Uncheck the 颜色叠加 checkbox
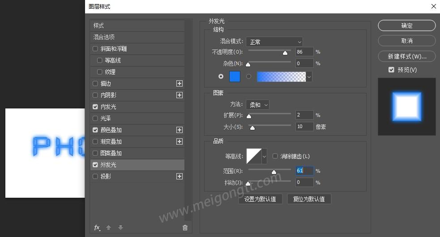 click(95, 130)
